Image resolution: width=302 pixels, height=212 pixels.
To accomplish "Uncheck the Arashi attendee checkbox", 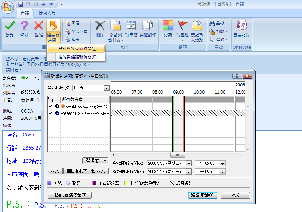I will tap(51, 106).
